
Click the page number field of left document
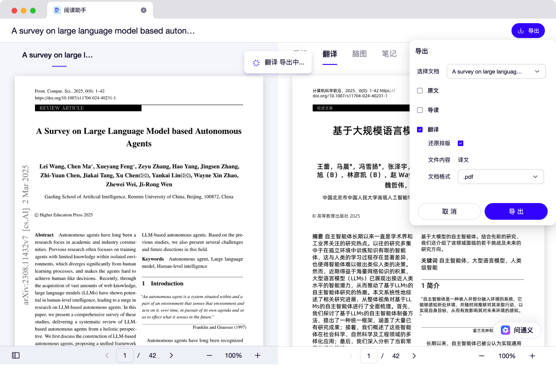pos(125,356)
